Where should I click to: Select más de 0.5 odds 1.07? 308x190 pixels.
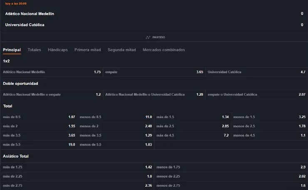tap(39, 117)
